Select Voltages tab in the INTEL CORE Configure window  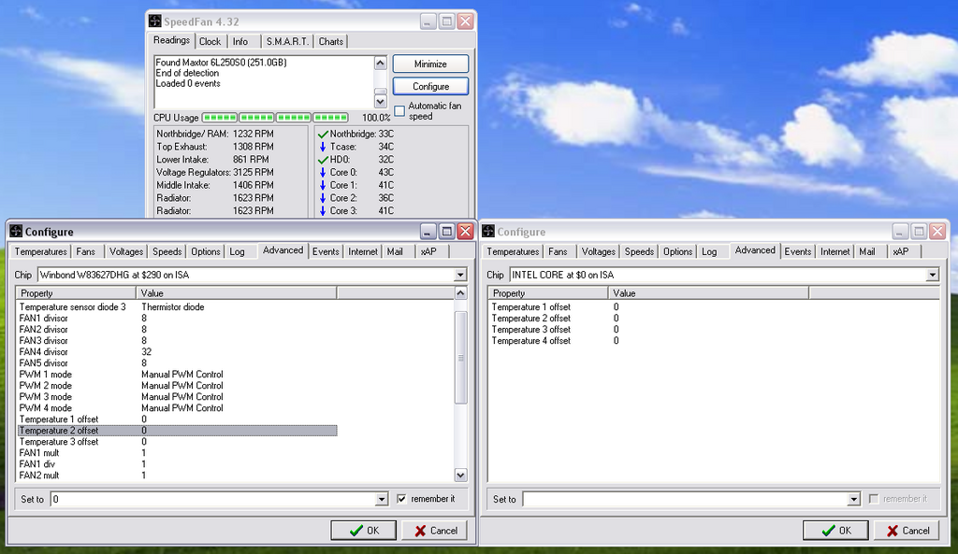pos(598,251)
